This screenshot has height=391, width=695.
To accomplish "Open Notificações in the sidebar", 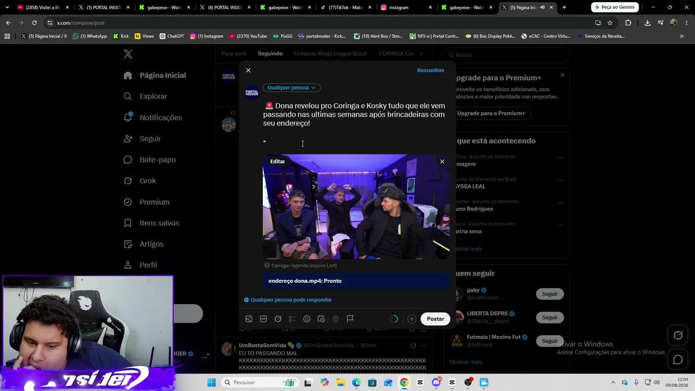I will (153, 117).
